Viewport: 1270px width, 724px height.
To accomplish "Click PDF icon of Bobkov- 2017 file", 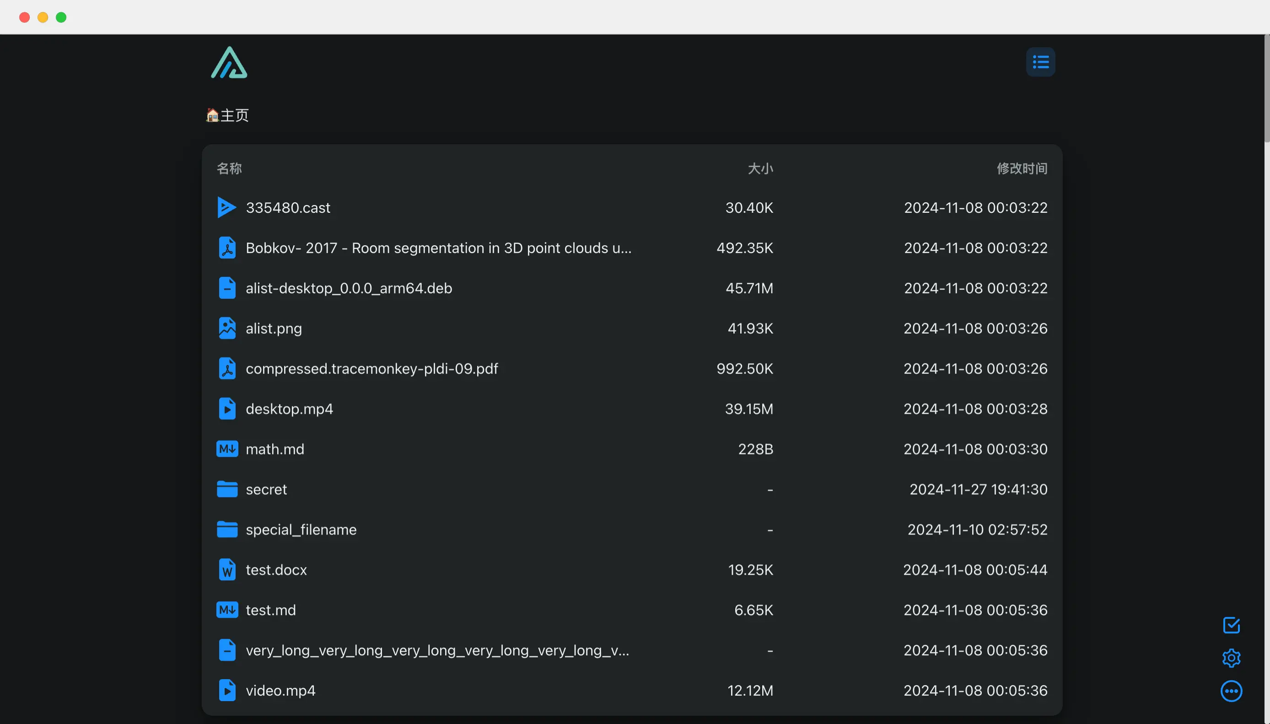I will tap(227, 248).
